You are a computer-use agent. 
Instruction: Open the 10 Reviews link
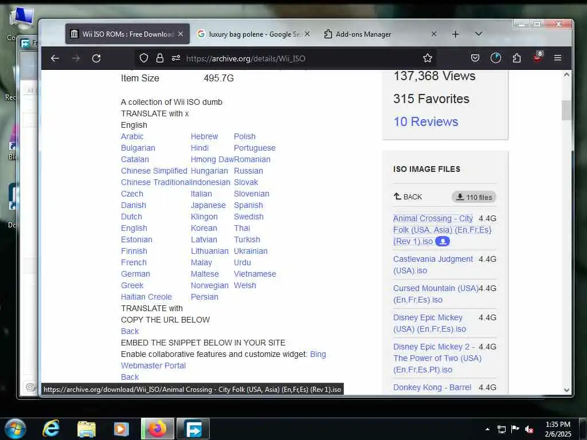(426, 121)
